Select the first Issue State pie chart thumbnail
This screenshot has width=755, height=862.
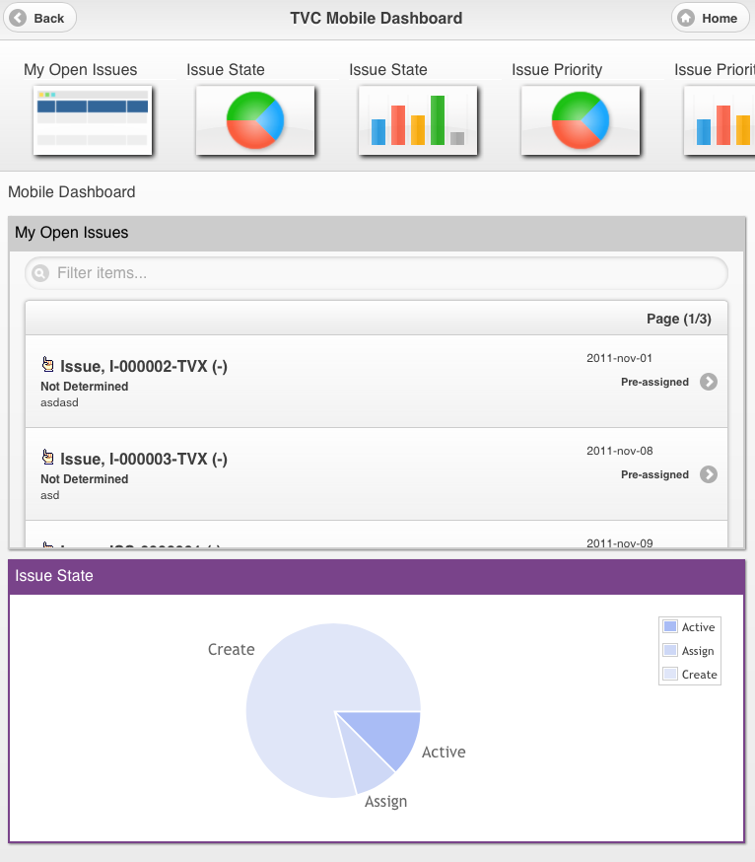[x=255, y=120]
